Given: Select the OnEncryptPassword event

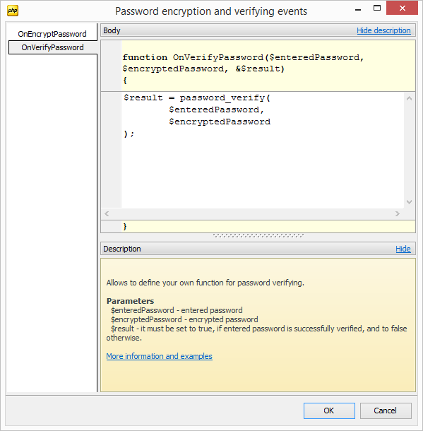Looking at the screenshot, I should 52,34.
